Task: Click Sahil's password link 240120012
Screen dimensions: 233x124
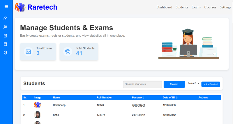Action: click(x=138, y=115)
